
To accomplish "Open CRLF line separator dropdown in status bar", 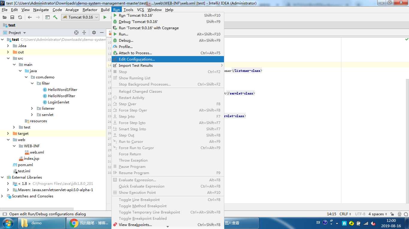I will click(x=346, y=214).
